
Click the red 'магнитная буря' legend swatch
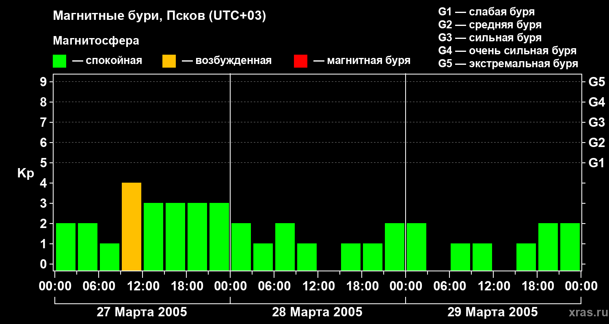pyautogui.click(x=301, y=61)
